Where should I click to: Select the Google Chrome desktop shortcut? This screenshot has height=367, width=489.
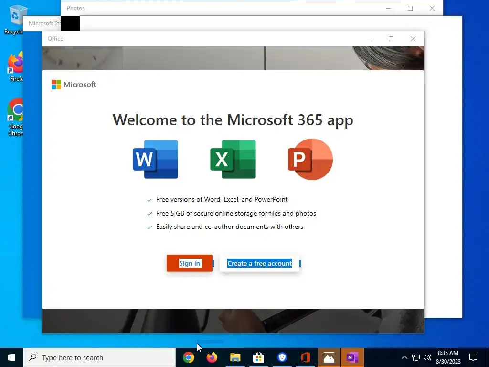[15, 117]
